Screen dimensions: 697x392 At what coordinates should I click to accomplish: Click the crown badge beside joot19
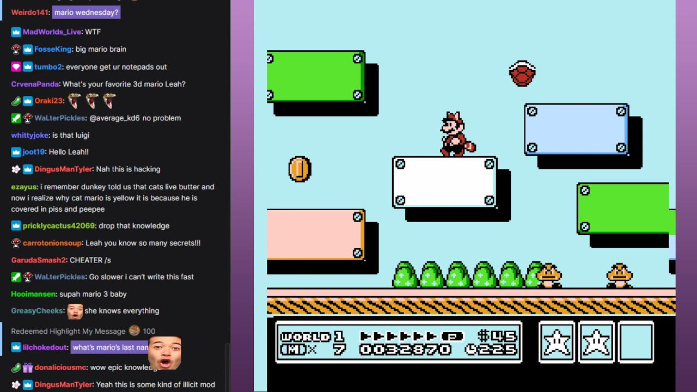tap(16, 152)
